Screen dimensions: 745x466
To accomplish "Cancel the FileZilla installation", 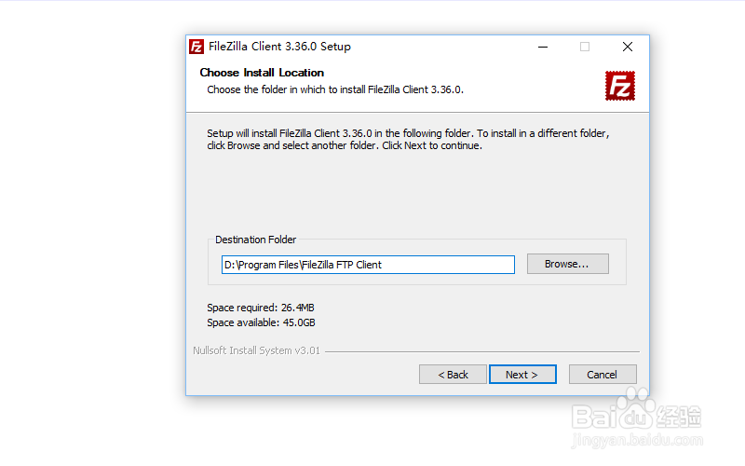I will 603,375.
